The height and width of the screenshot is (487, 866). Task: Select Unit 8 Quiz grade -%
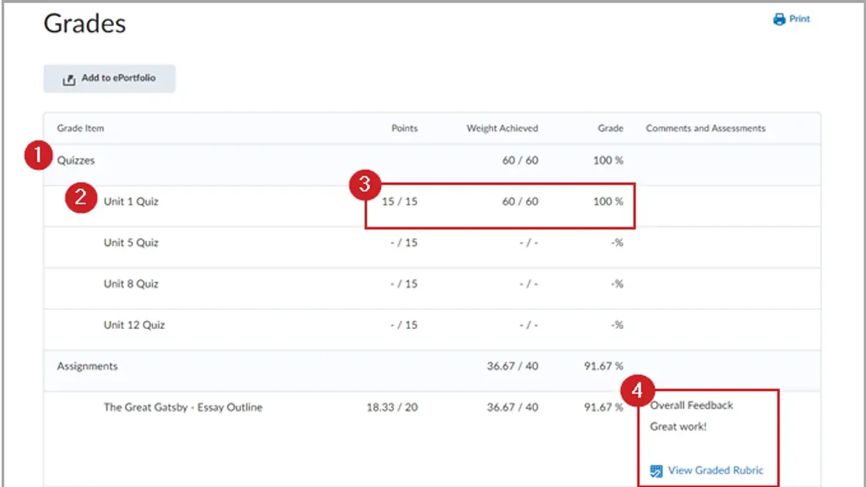[x=617, y=284]
